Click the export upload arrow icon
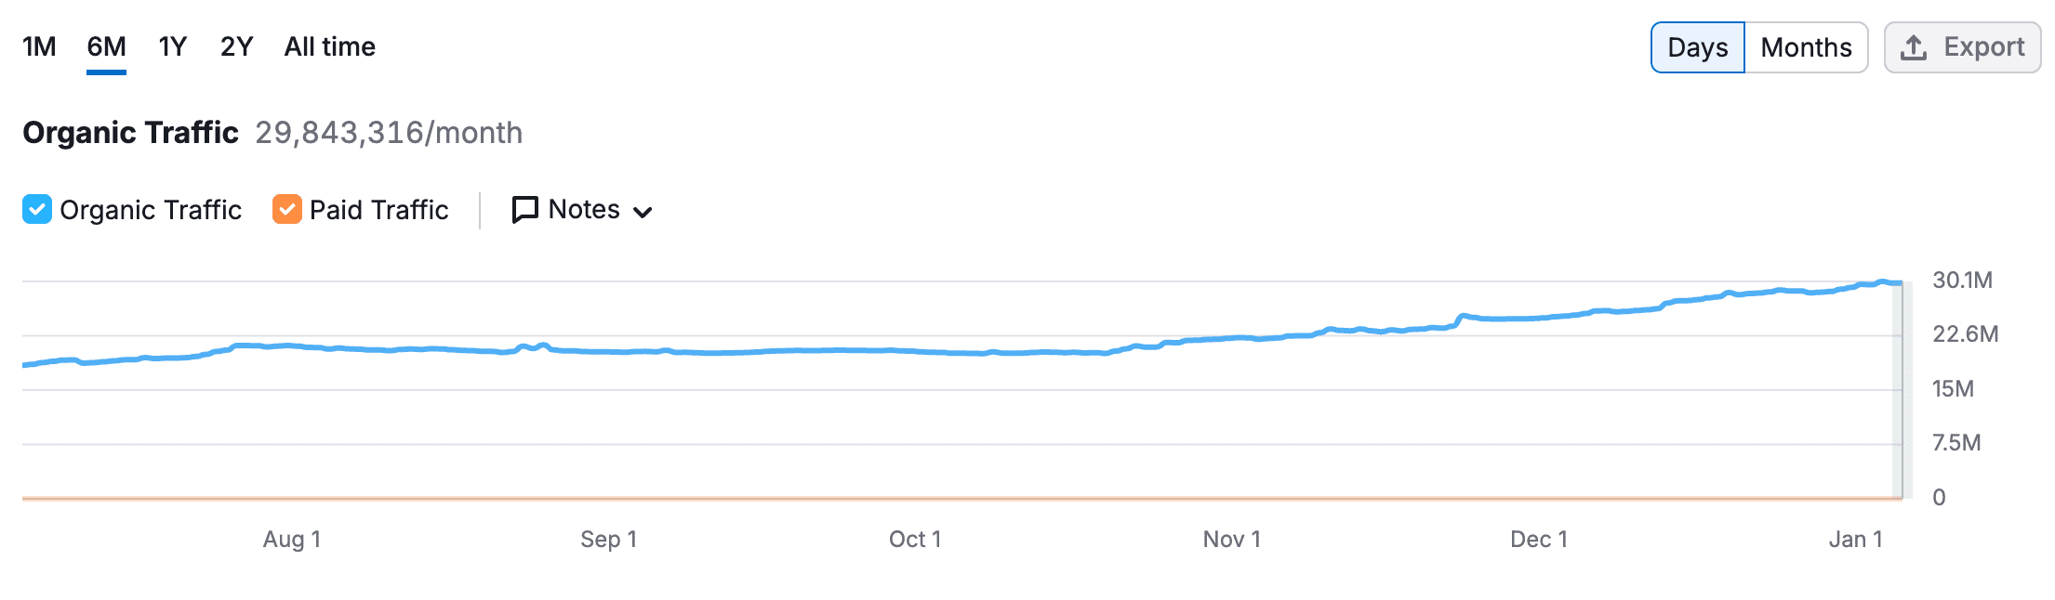This screenshot has width=2055, height=600. pyautogui.click(x=1913, y=47)
